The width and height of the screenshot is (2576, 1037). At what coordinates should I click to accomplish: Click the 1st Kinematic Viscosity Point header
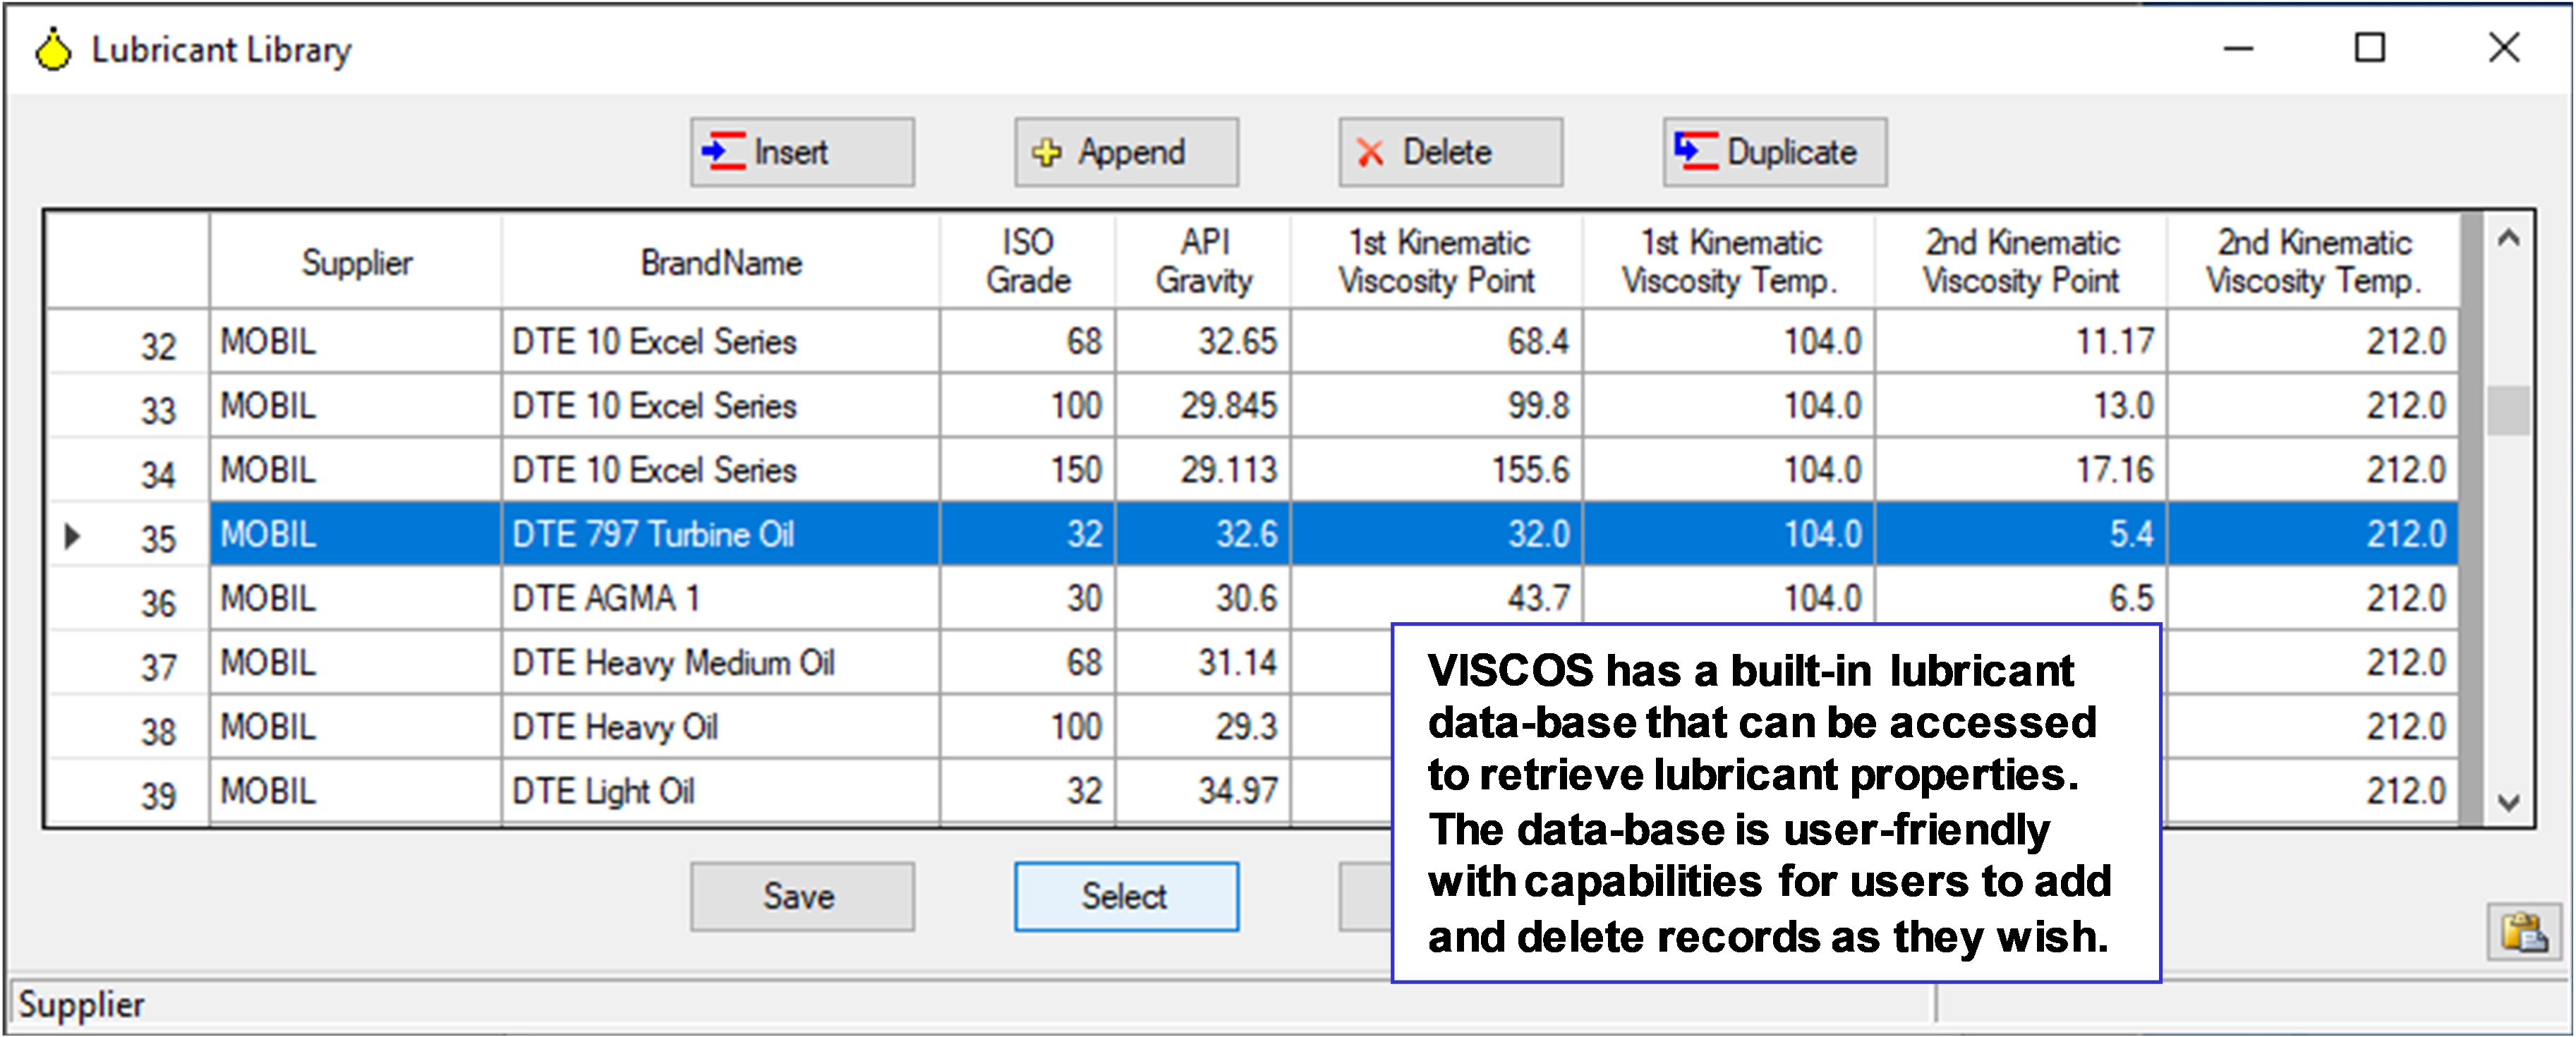(x=1437, y=262)
